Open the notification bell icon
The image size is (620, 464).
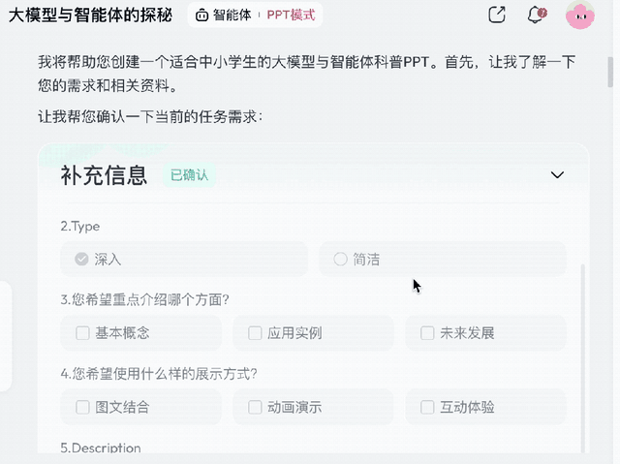point(536,15)
